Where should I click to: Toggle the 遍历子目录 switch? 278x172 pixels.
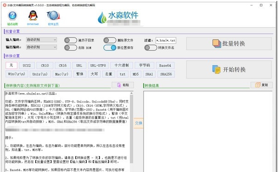[x=70, y=41]
